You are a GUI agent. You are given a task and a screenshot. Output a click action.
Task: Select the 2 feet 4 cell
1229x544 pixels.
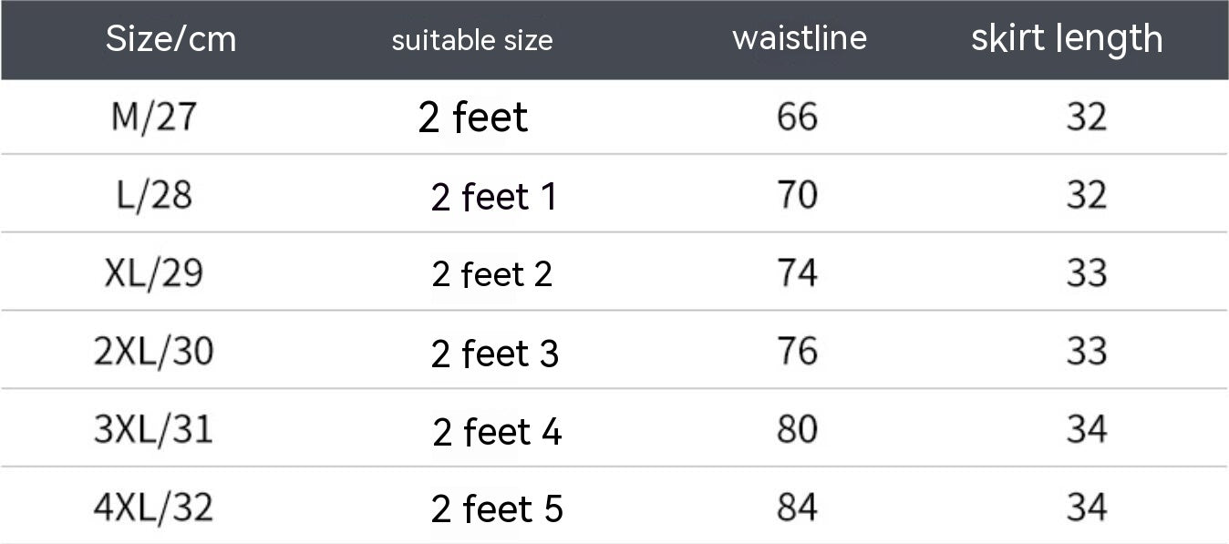click(x=497, y=432)
